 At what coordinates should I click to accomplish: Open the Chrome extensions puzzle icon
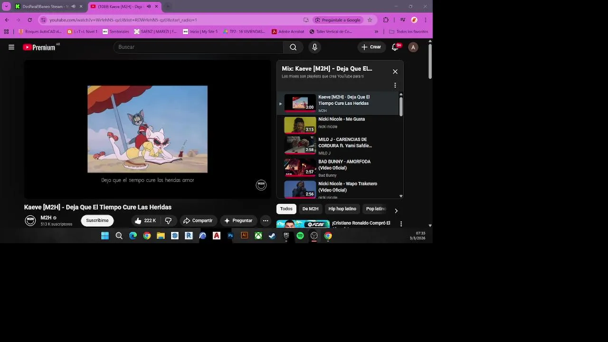[x=386, y=20]
